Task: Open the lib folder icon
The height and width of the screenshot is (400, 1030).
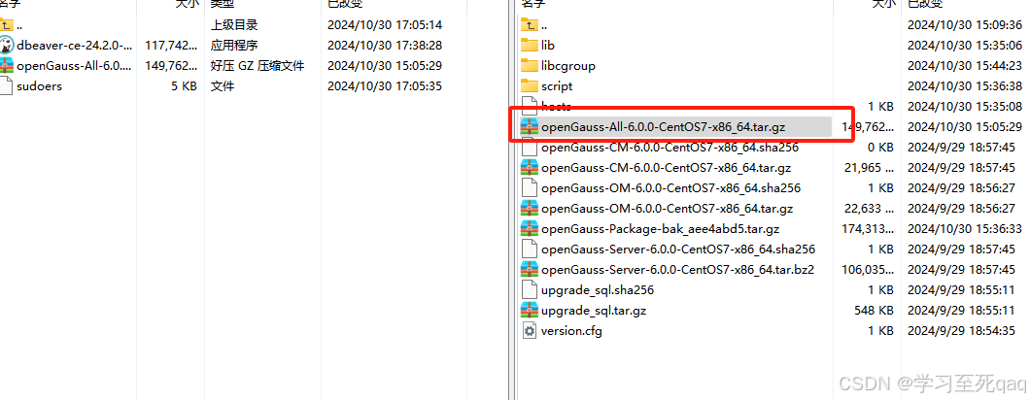Action: 529,46
